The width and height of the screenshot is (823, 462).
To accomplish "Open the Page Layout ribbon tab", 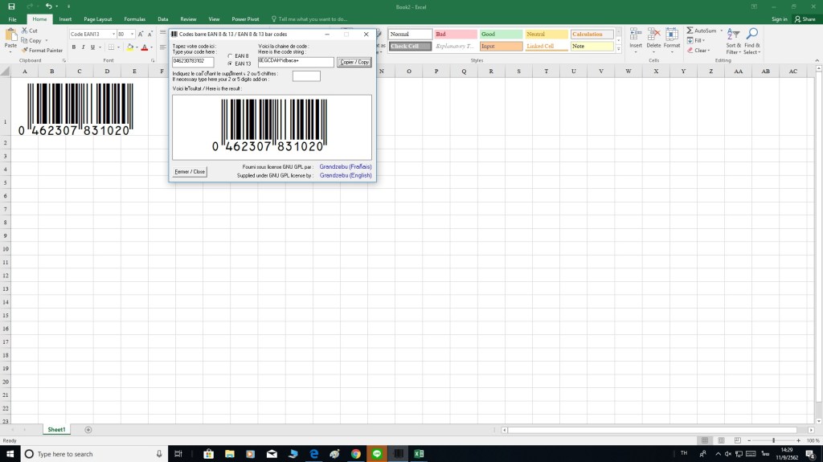I will (x=98, y=18).
